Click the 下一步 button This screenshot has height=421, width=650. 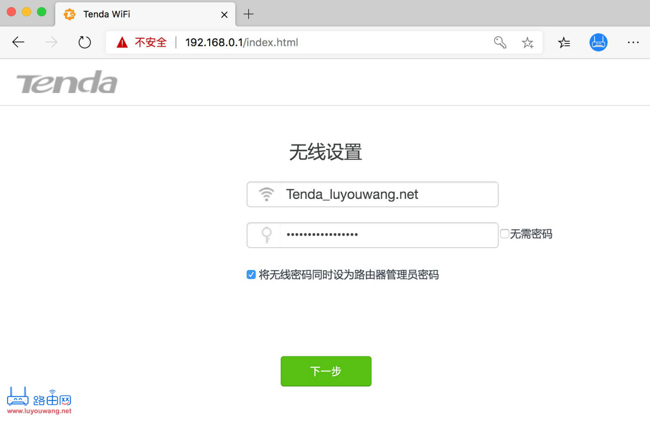(x=326, y=371)
